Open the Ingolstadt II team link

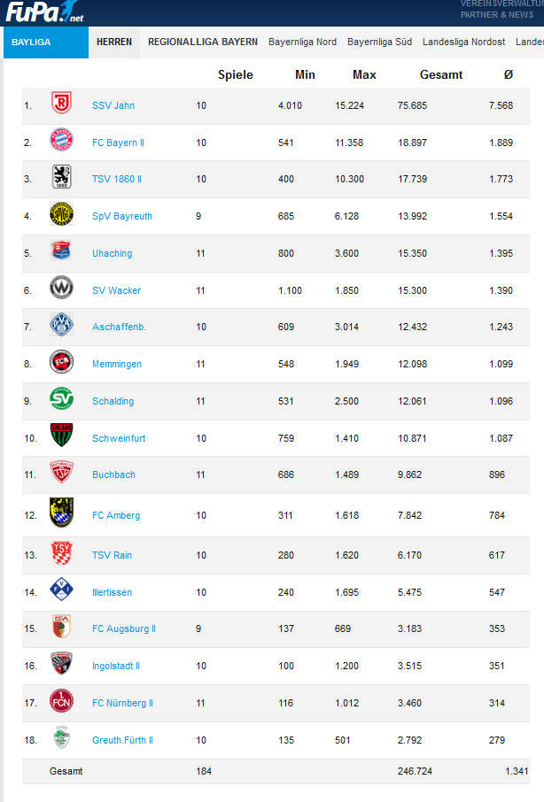tap(116, 666)
